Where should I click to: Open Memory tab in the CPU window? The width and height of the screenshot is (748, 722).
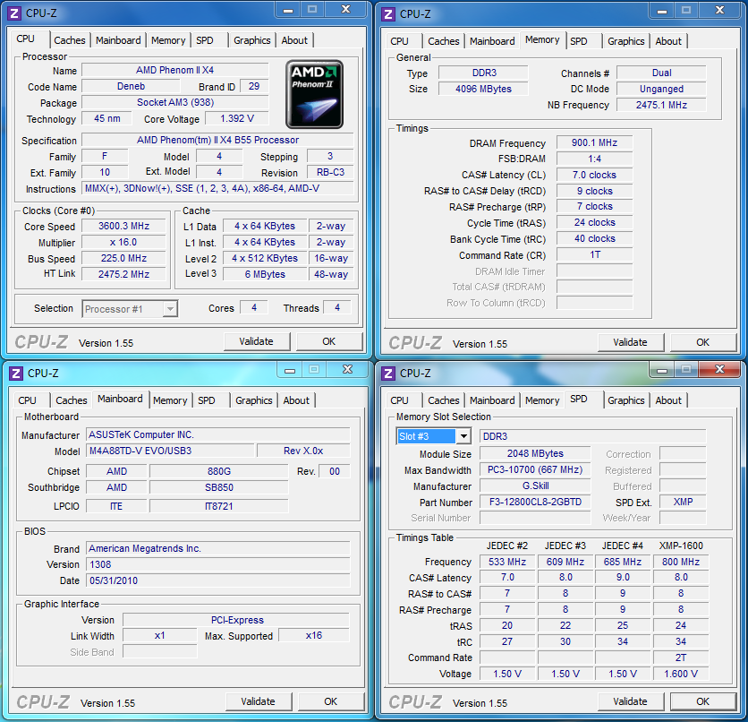point(168,40)
